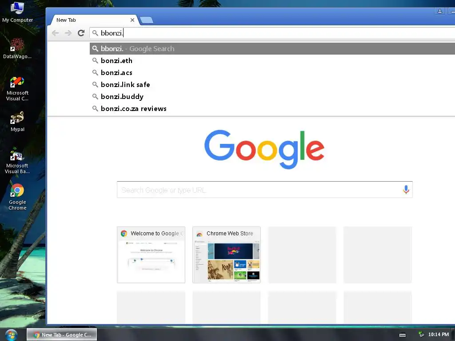Click the browser Forward arrow
455x341 pixels.
point(68,33)
